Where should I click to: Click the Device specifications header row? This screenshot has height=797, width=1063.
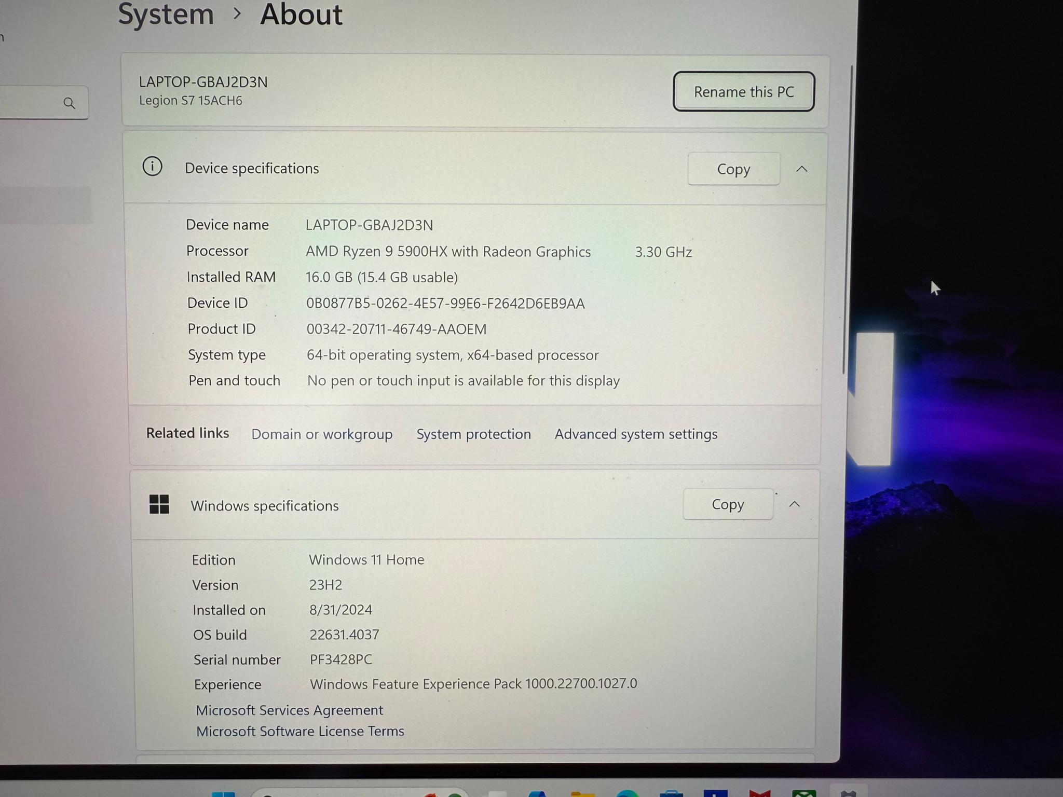click(x=475, y=168)
